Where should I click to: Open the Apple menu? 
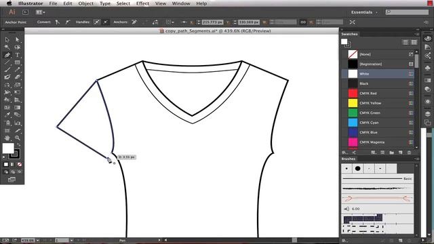coord(9,3)
